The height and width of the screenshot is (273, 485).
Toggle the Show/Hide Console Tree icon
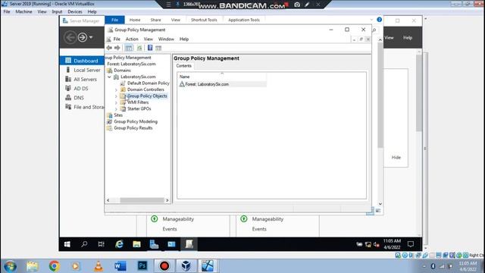129,48
